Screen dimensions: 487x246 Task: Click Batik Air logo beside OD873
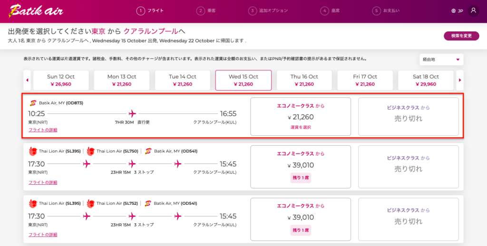33,103
